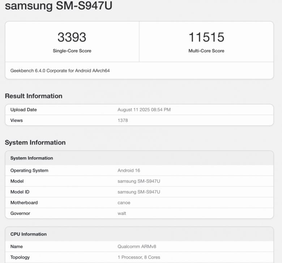Image resolution: width=282 pixels, height=263 pixels.
Task: Click the walt governor value
Action: [x=122, y=214]
